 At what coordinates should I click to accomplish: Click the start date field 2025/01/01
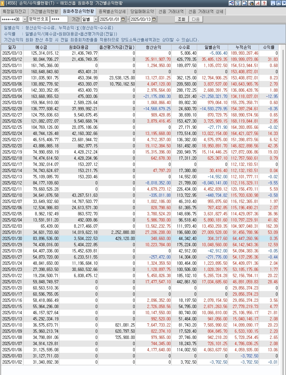click(110, 19)
